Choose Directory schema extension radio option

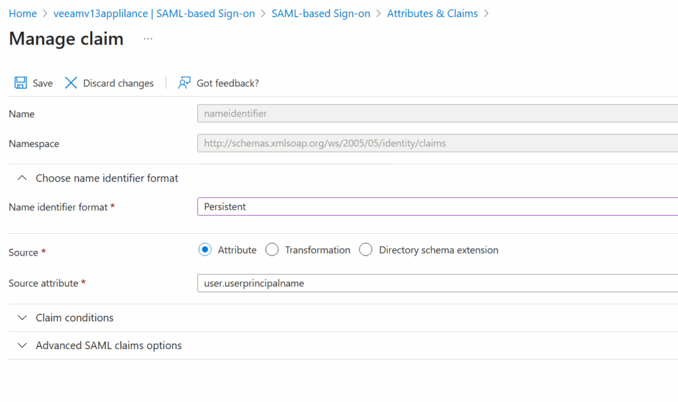pos(365,250)
